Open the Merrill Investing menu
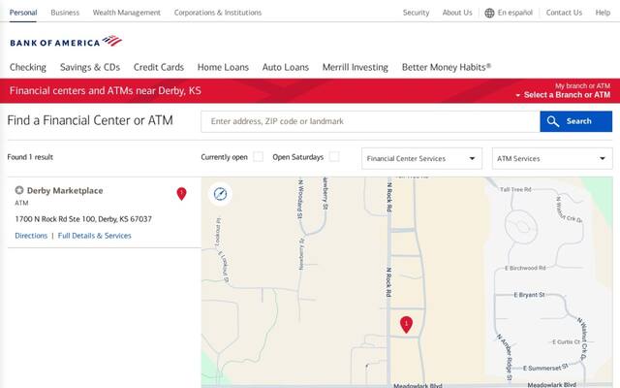This screenshot has width=620, height=388. tap(356, 67)
